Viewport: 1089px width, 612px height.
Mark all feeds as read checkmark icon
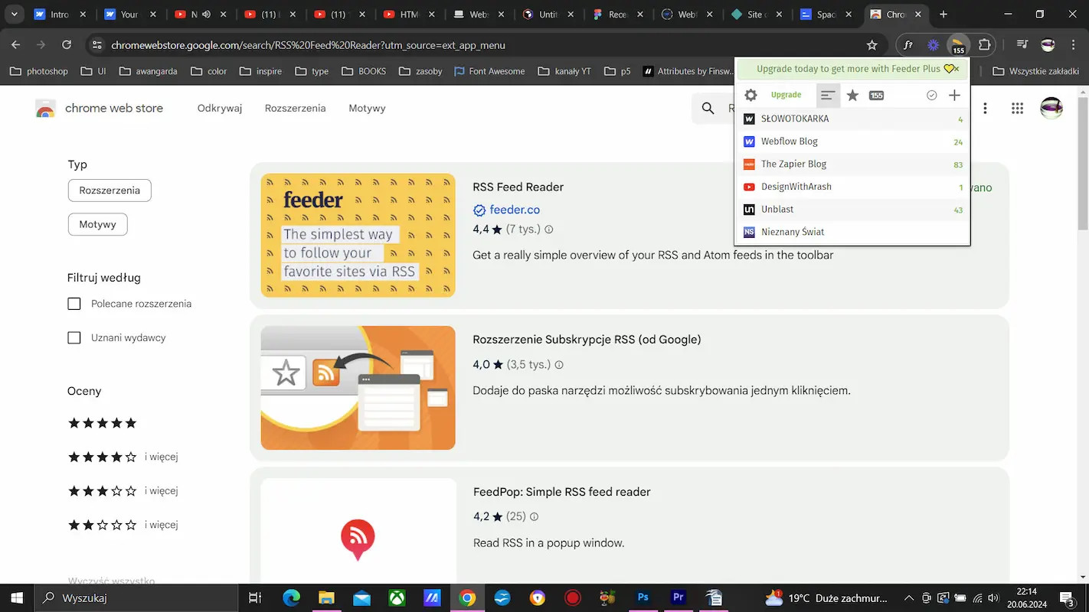[931, 95]
